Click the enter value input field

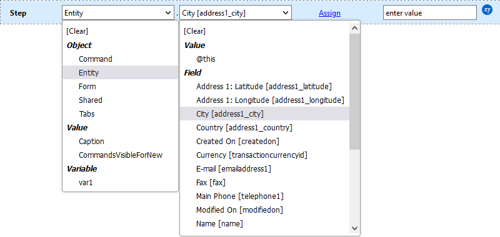pyautogui.click(x=430, y=13)
